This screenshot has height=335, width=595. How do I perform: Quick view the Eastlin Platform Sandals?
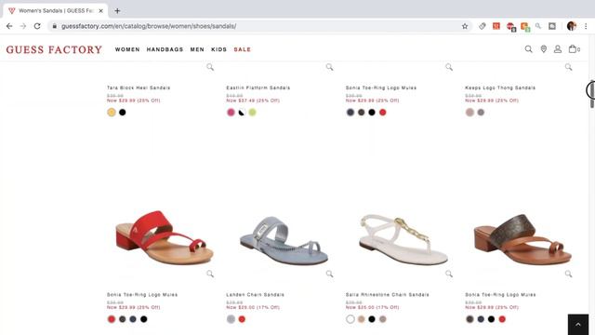(x=329, y=67)
